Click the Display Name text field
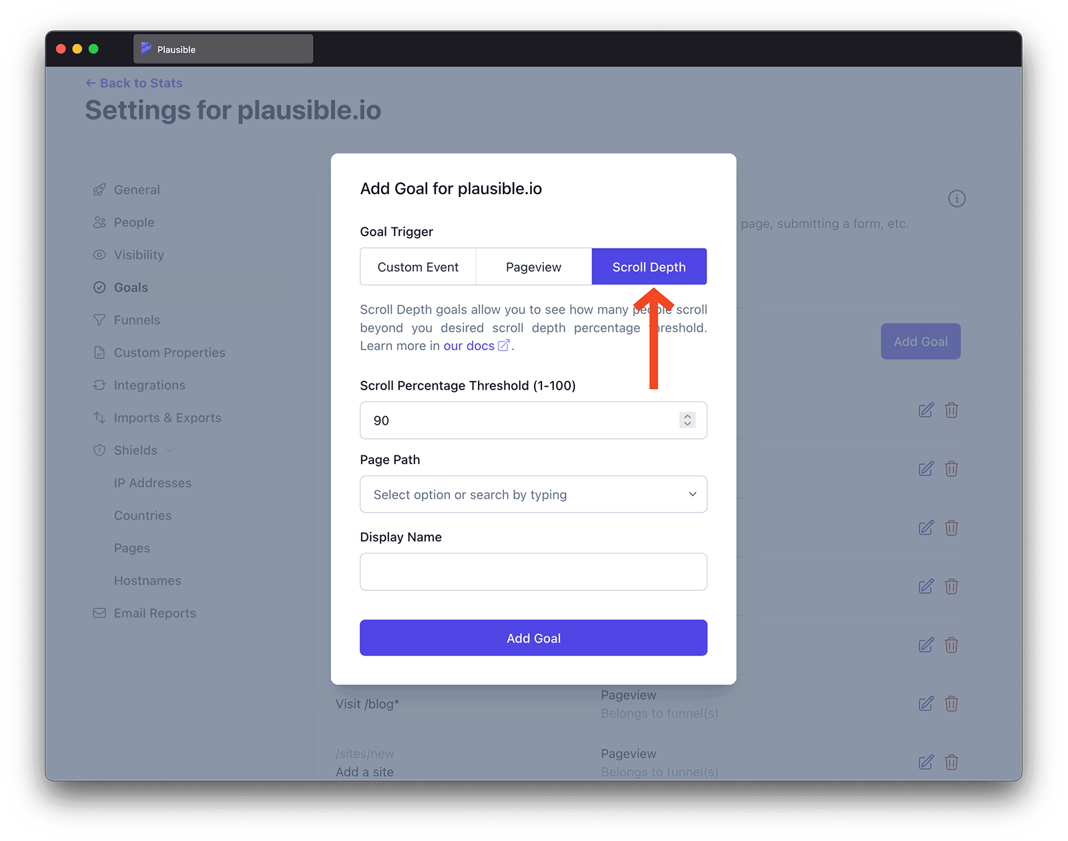1068x841 pixels. pos(533,572)
